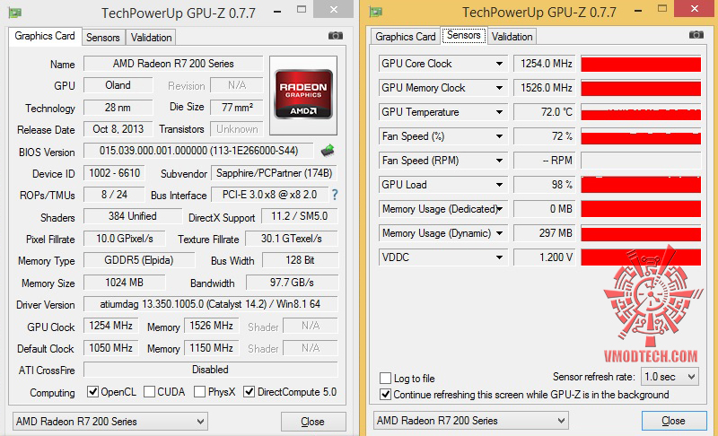Image resolution: width=718 pixels, height=436 pixels.
Task: Click the Memory Type GDDR5 (Elpida) field
Action: click(139, 260)
